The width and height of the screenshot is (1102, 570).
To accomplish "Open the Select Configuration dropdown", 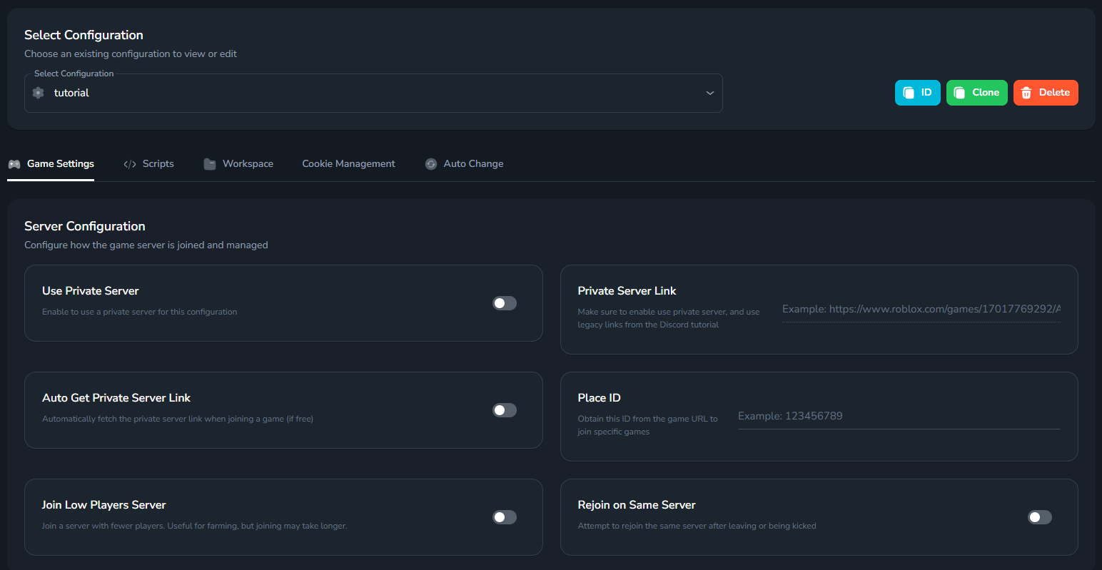I will coord(373,93).
